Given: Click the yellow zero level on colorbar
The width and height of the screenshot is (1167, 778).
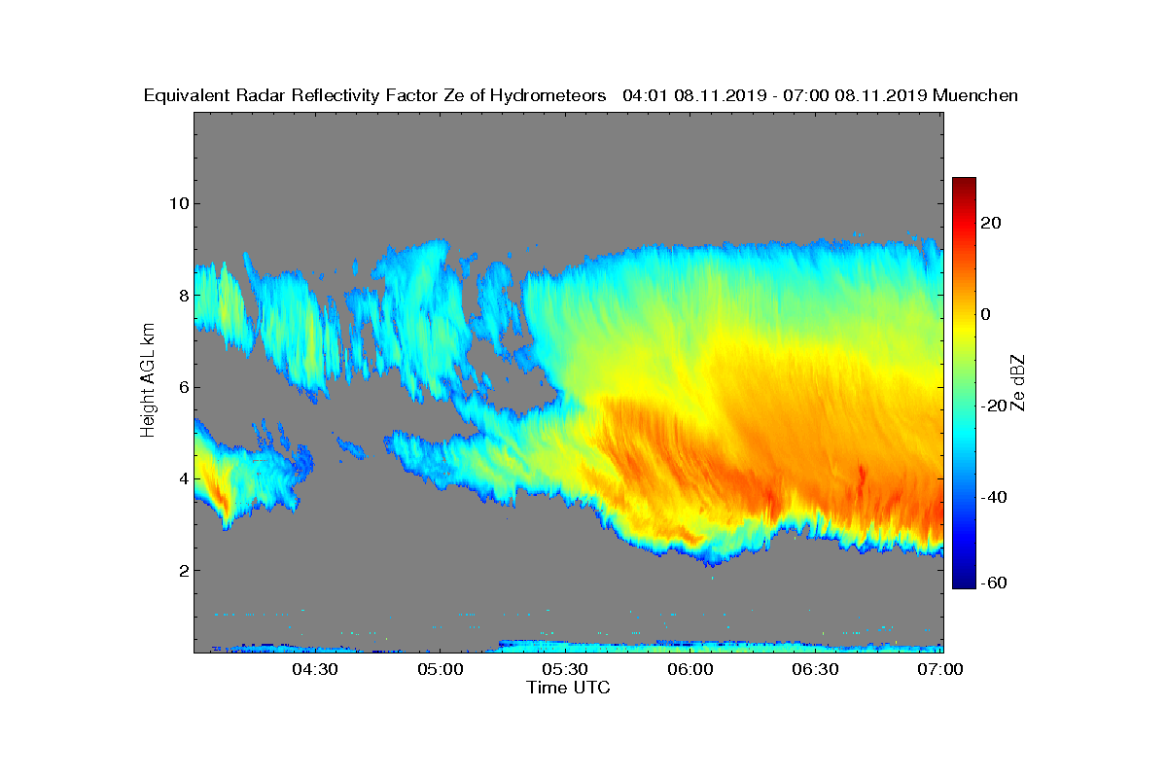Looking at the screenshot, I should pos(964,314).
